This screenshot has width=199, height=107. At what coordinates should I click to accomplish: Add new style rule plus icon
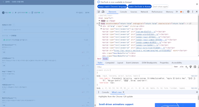coord(186,67)
